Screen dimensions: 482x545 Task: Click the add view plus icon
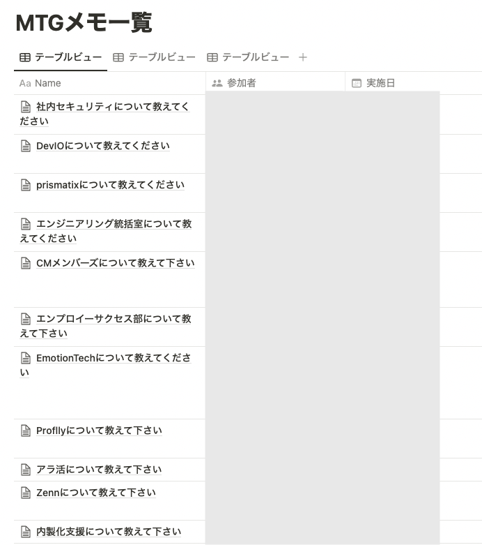pyautogui.click(x=302, y=57)
